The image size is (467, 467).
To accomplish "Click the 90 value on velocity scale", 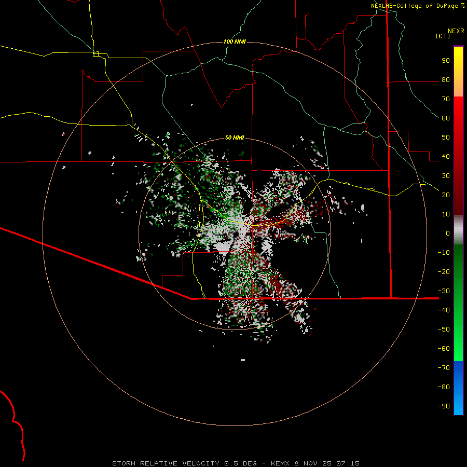I will [x=446, y=61].
